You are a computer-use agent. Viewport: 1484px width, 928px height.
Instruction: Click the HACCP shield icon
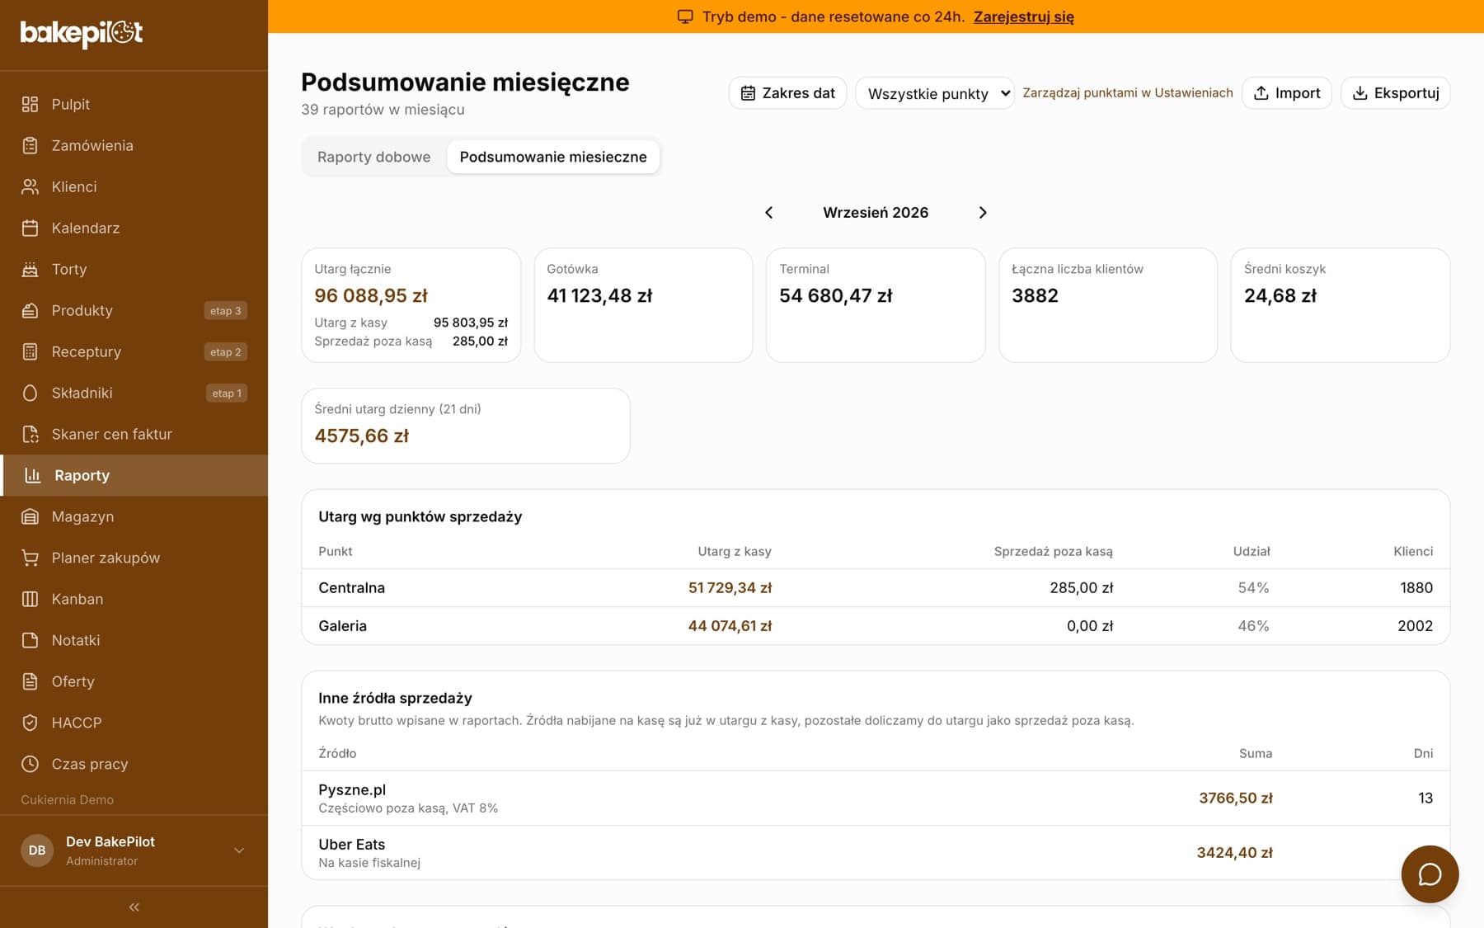point(30,723)
